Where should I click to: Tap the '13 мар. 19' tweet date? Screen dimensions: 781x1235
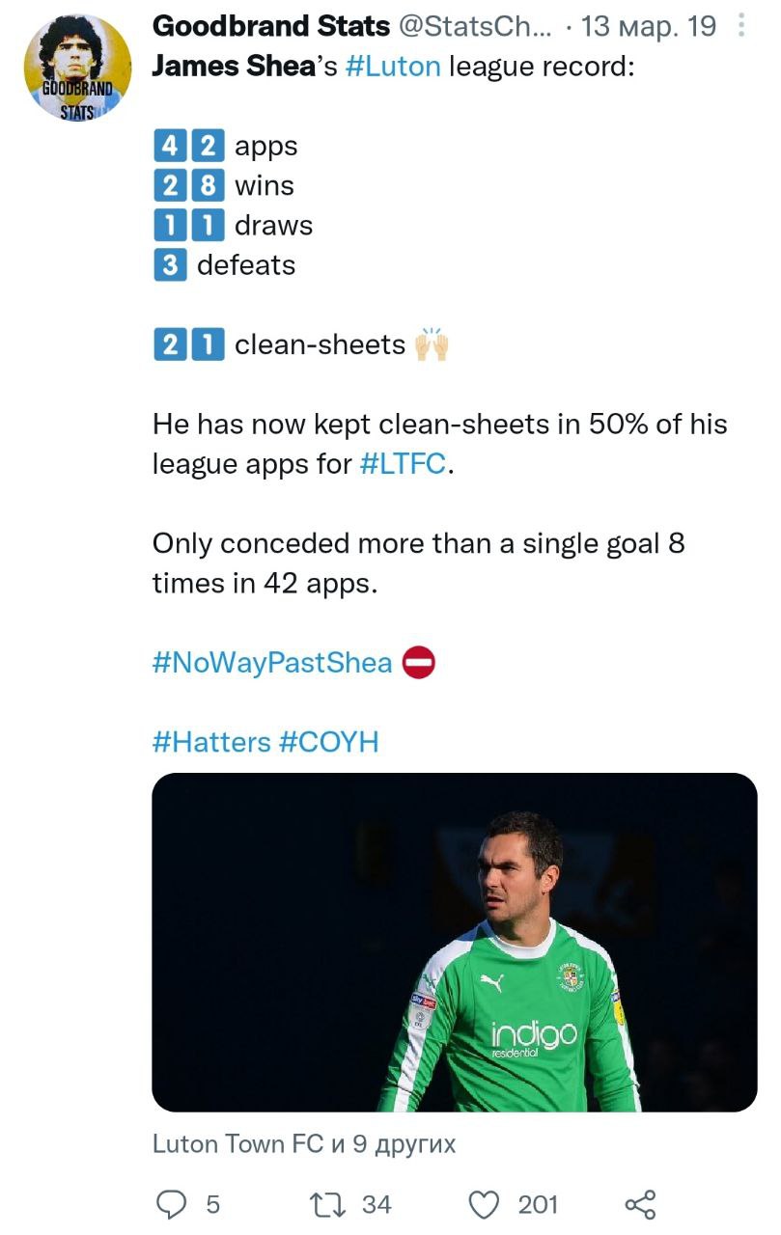click(x=650, y=26)
